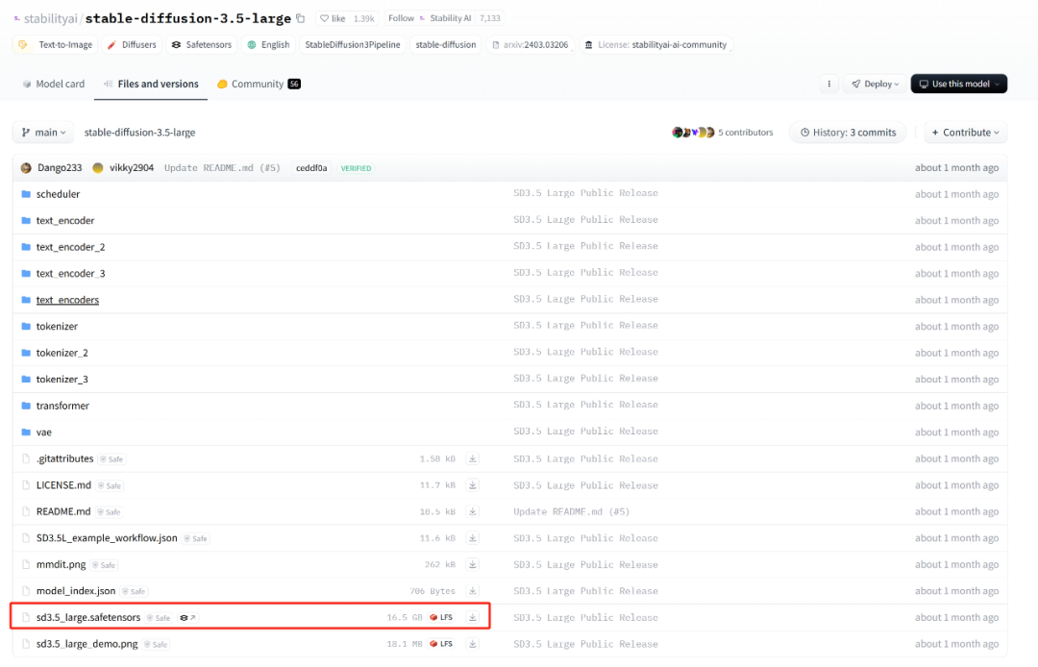Open the stabilityai-ai-community license tag

tap(655, 45)
